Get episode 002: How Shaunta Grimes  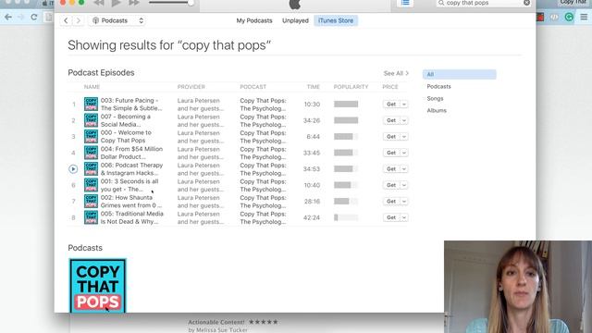[x=391, y=202]
